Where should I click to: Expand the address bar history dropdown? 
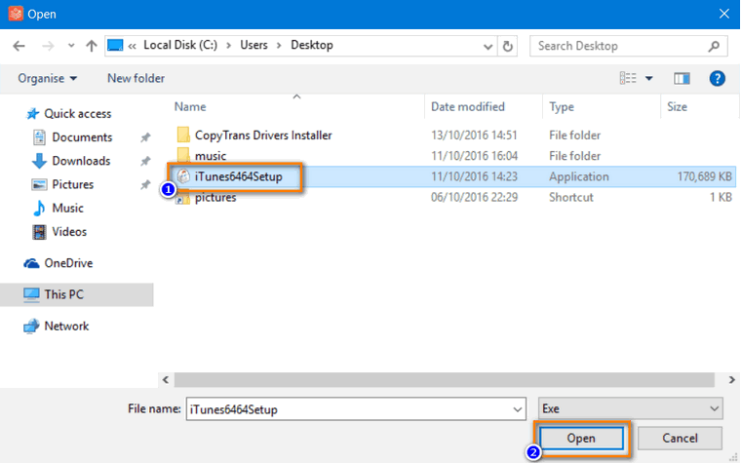[x=487, y=47]
